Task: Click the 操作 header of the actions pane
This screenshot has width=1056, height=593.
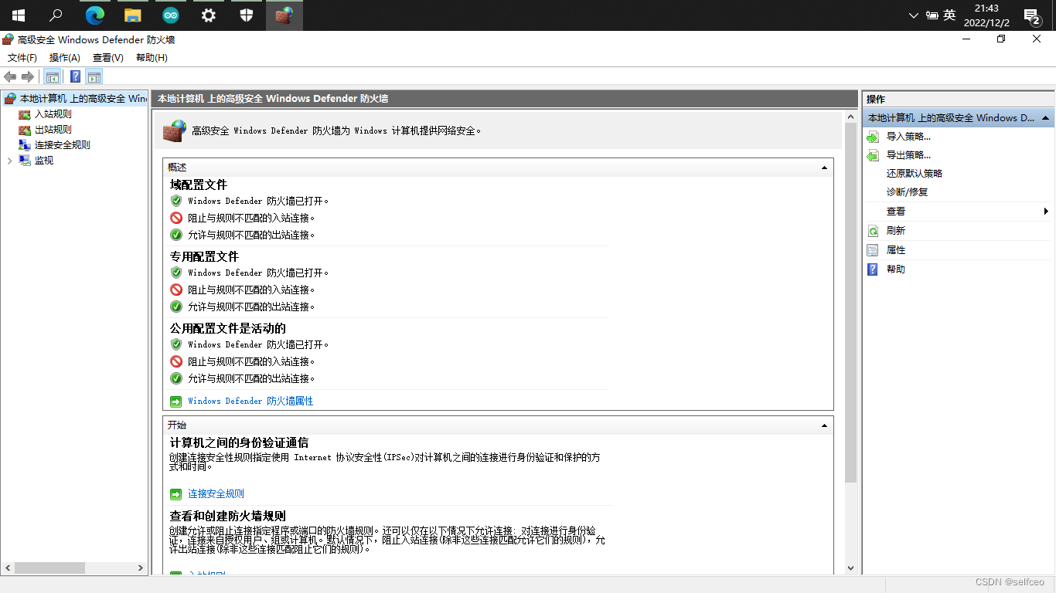Action: click(958, 100)
